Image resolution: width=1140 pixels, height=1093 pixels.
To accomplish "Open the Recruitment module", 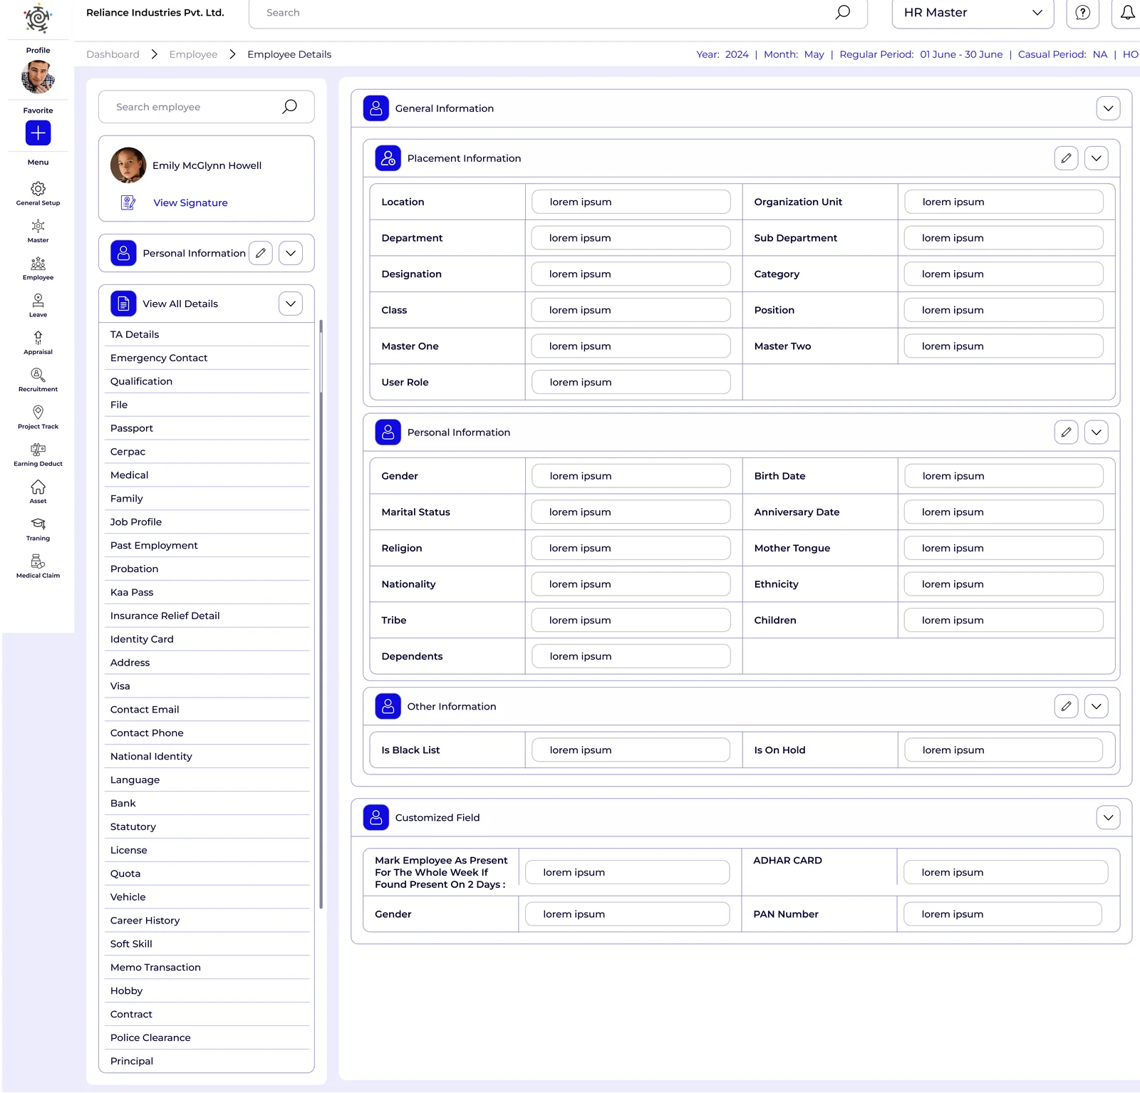I will point(38,379).
